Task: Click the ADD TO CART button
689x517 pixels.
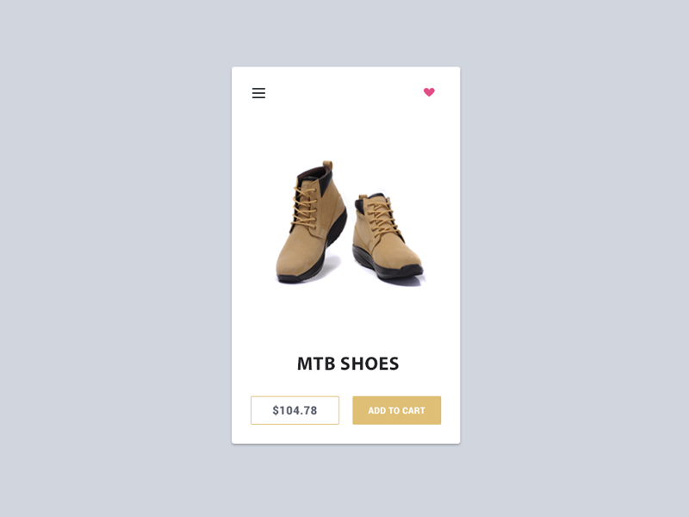Action: tap(396, 410)
